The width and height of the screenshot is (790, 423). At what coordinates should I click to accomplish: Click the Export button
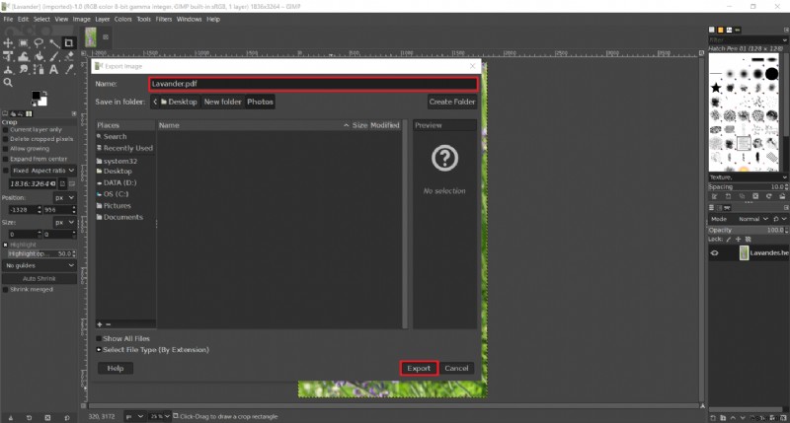click(419, 368)
